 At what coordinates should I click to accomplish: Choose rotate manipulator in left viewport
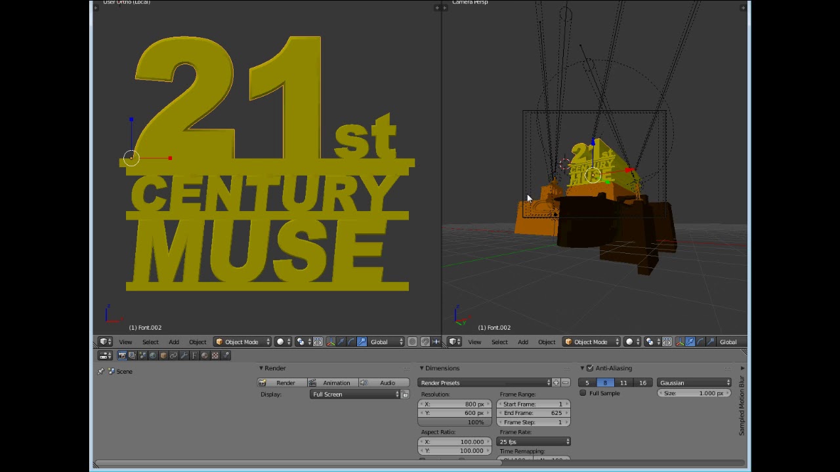coord(351,342)
